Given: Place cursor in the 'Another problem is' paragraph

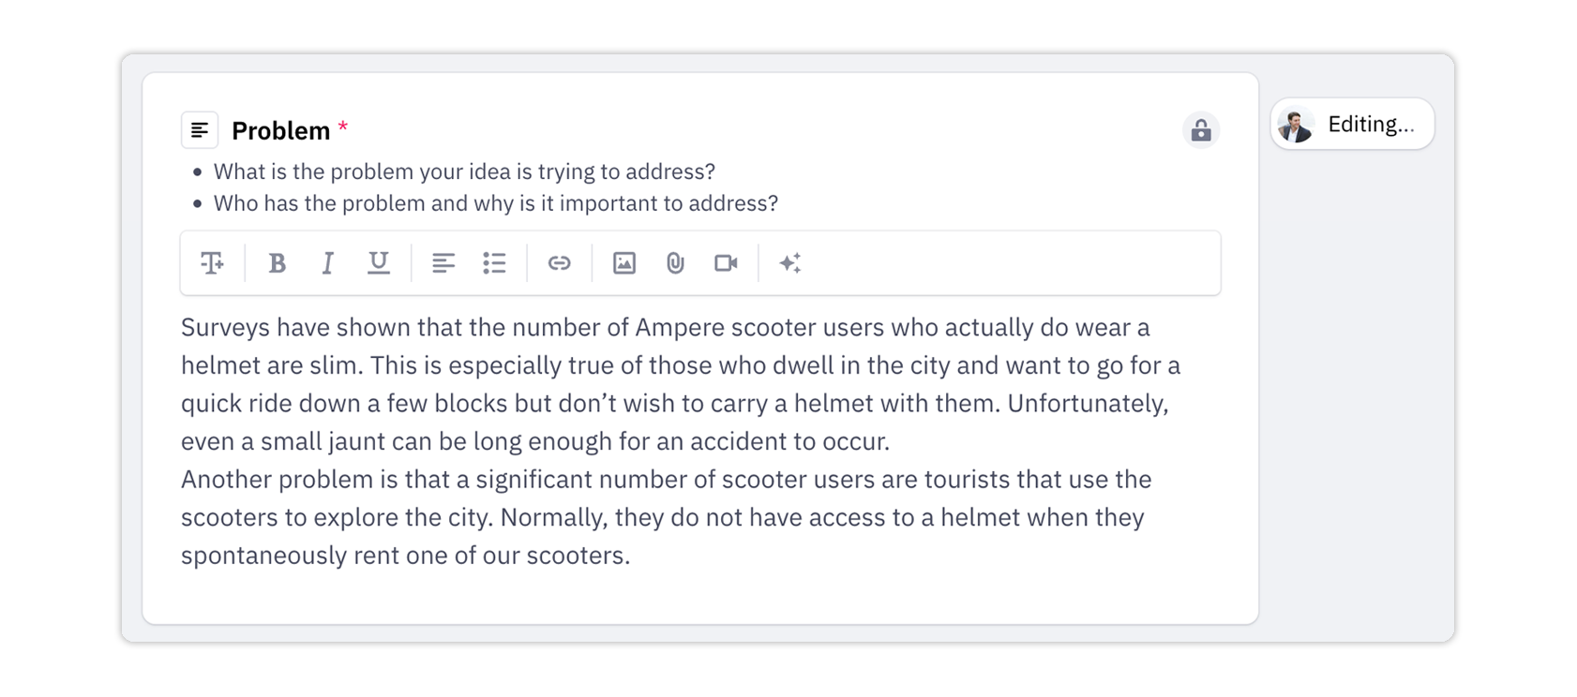Looking at the screenshot, I should pyautogui.click(x=667, y=517).
